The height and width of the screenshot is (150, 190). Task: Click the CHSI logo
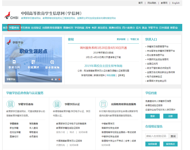11,16
